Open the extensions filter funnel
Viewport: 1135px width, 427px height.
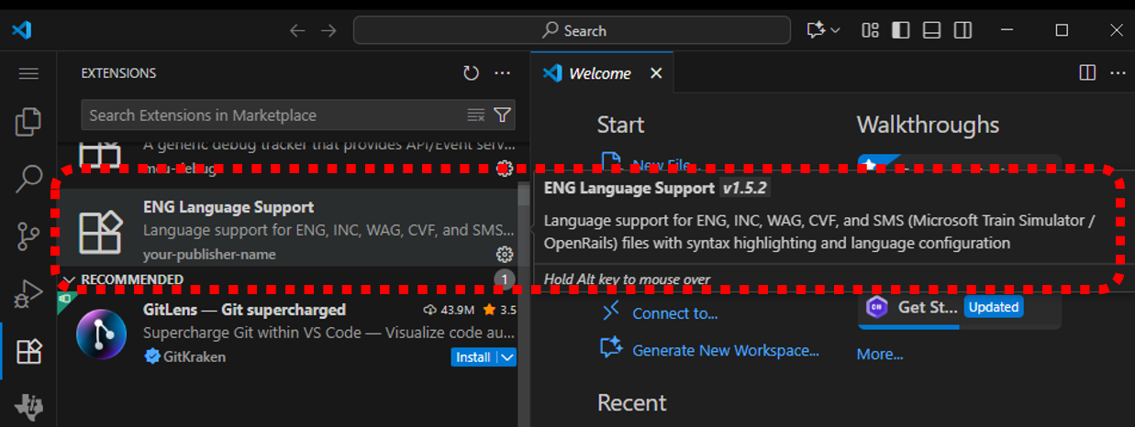pos(502,115)
